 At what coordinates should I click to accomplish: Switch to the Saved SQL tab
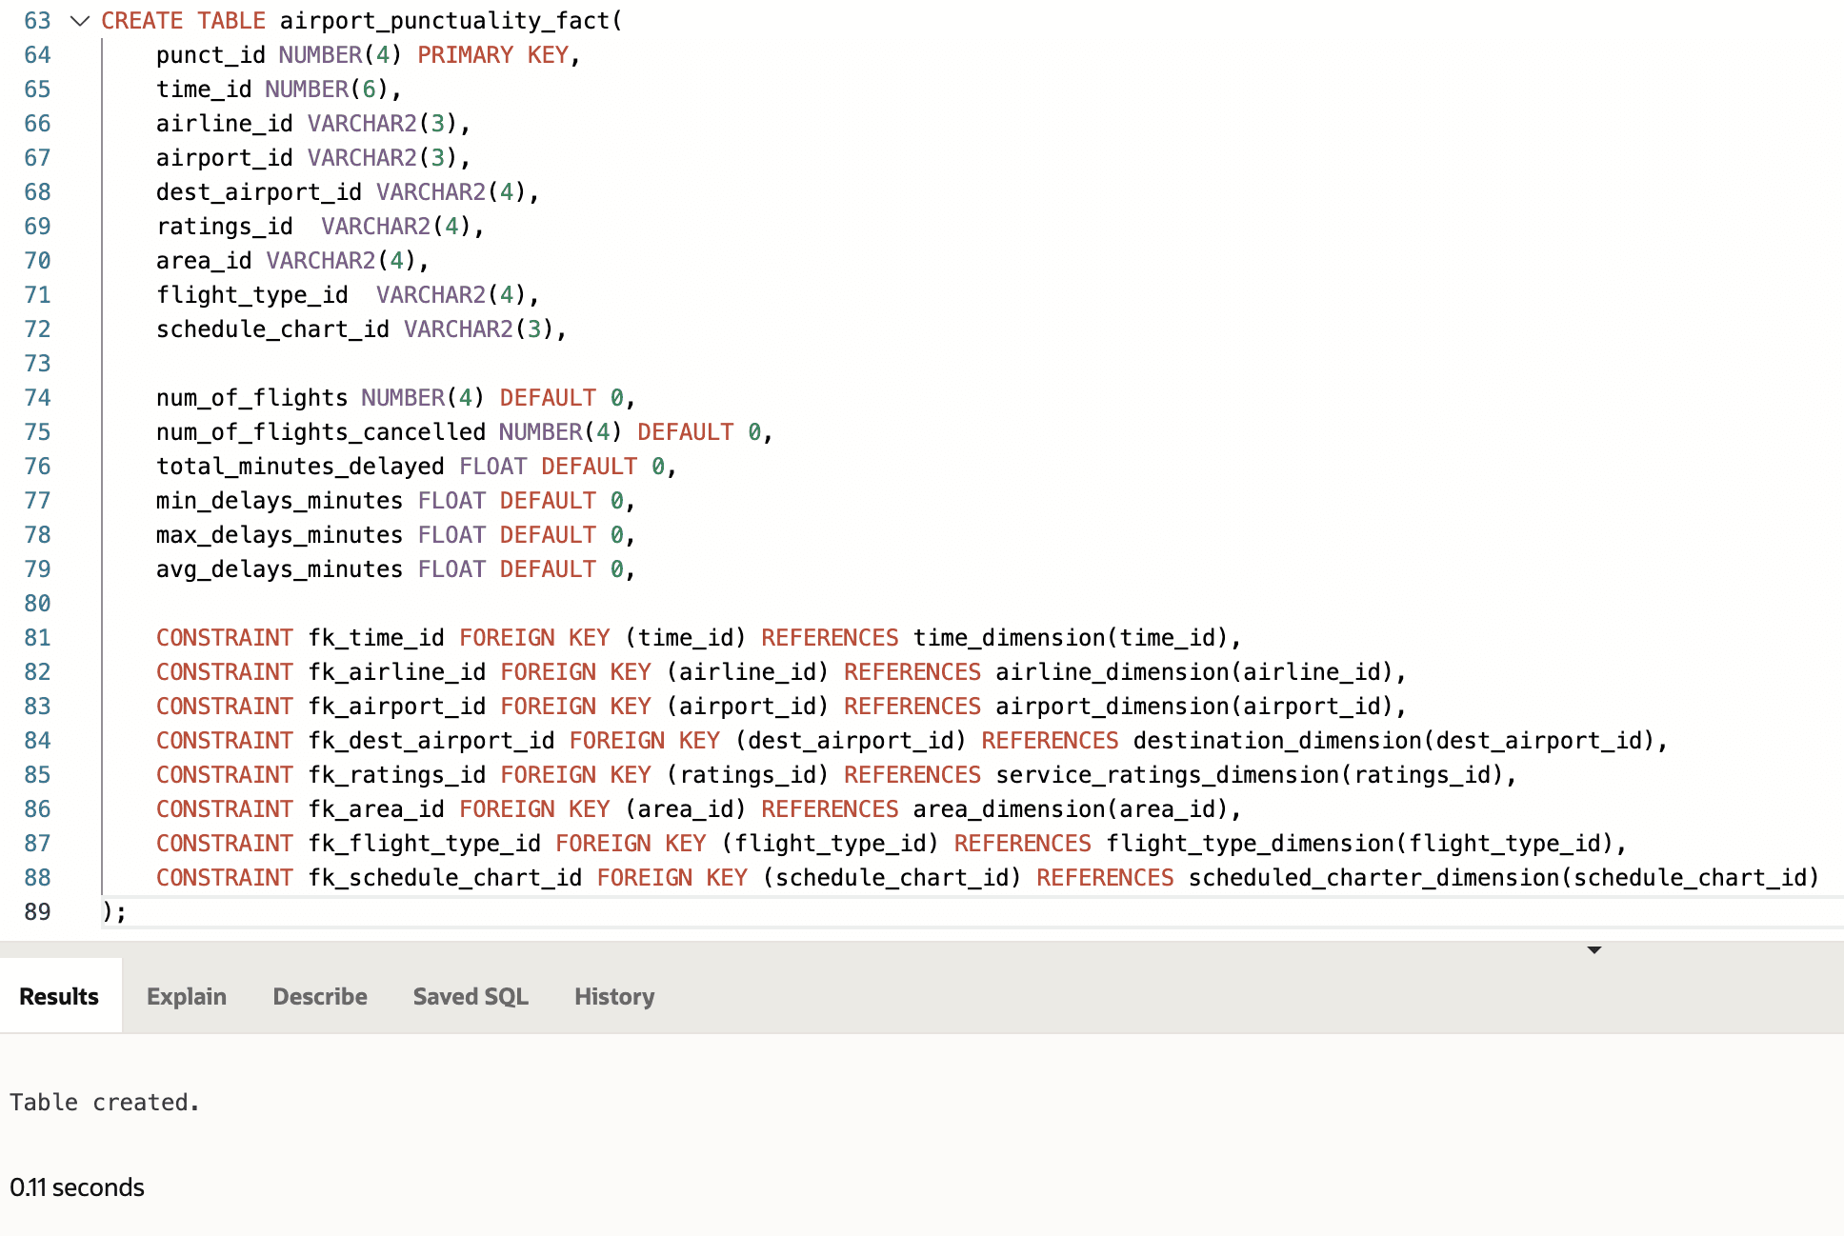(x=471, y=996)
